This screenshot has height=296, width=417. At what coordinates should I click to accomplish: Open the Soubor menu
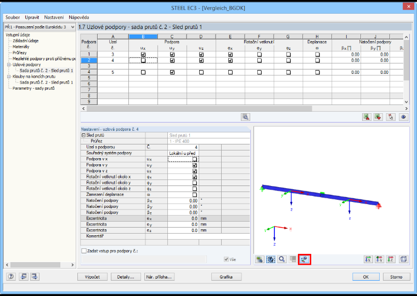point(13,18)
